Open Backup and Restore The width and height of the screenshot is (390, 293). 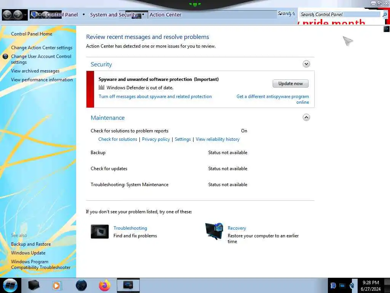[31, 244]
